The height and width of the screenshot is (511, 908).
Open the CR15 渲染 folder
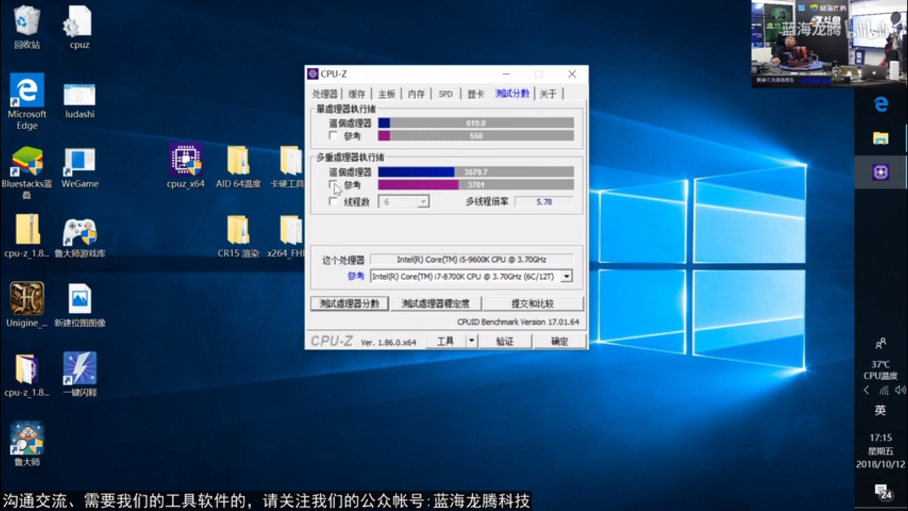tap(238, 236)
